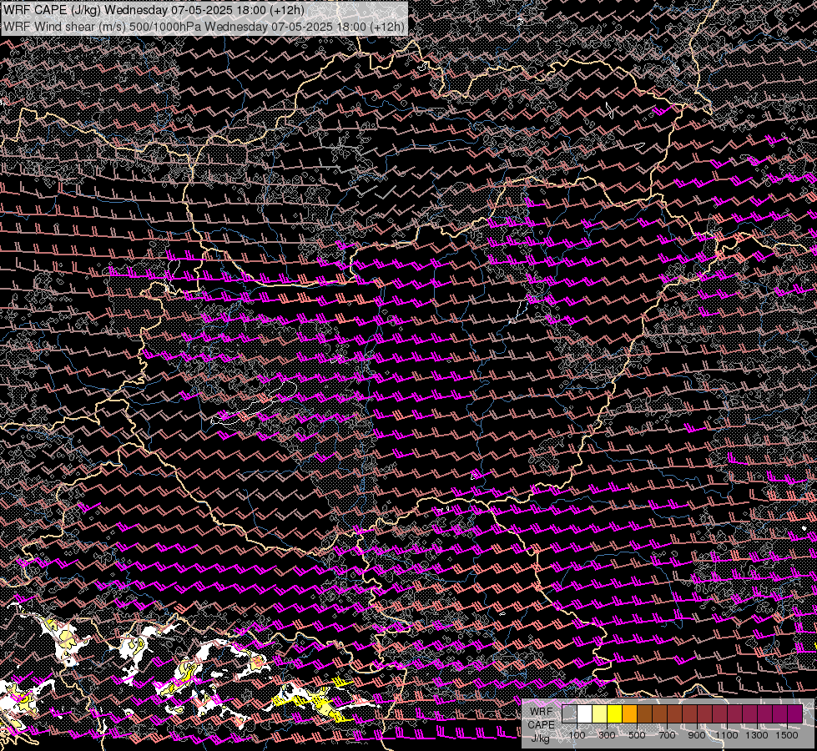Click the 'WRF Wind shear (m/s) 500/1000hPa' title line
817x751 pixels.
pyautogui.click(x=204, y=26)
